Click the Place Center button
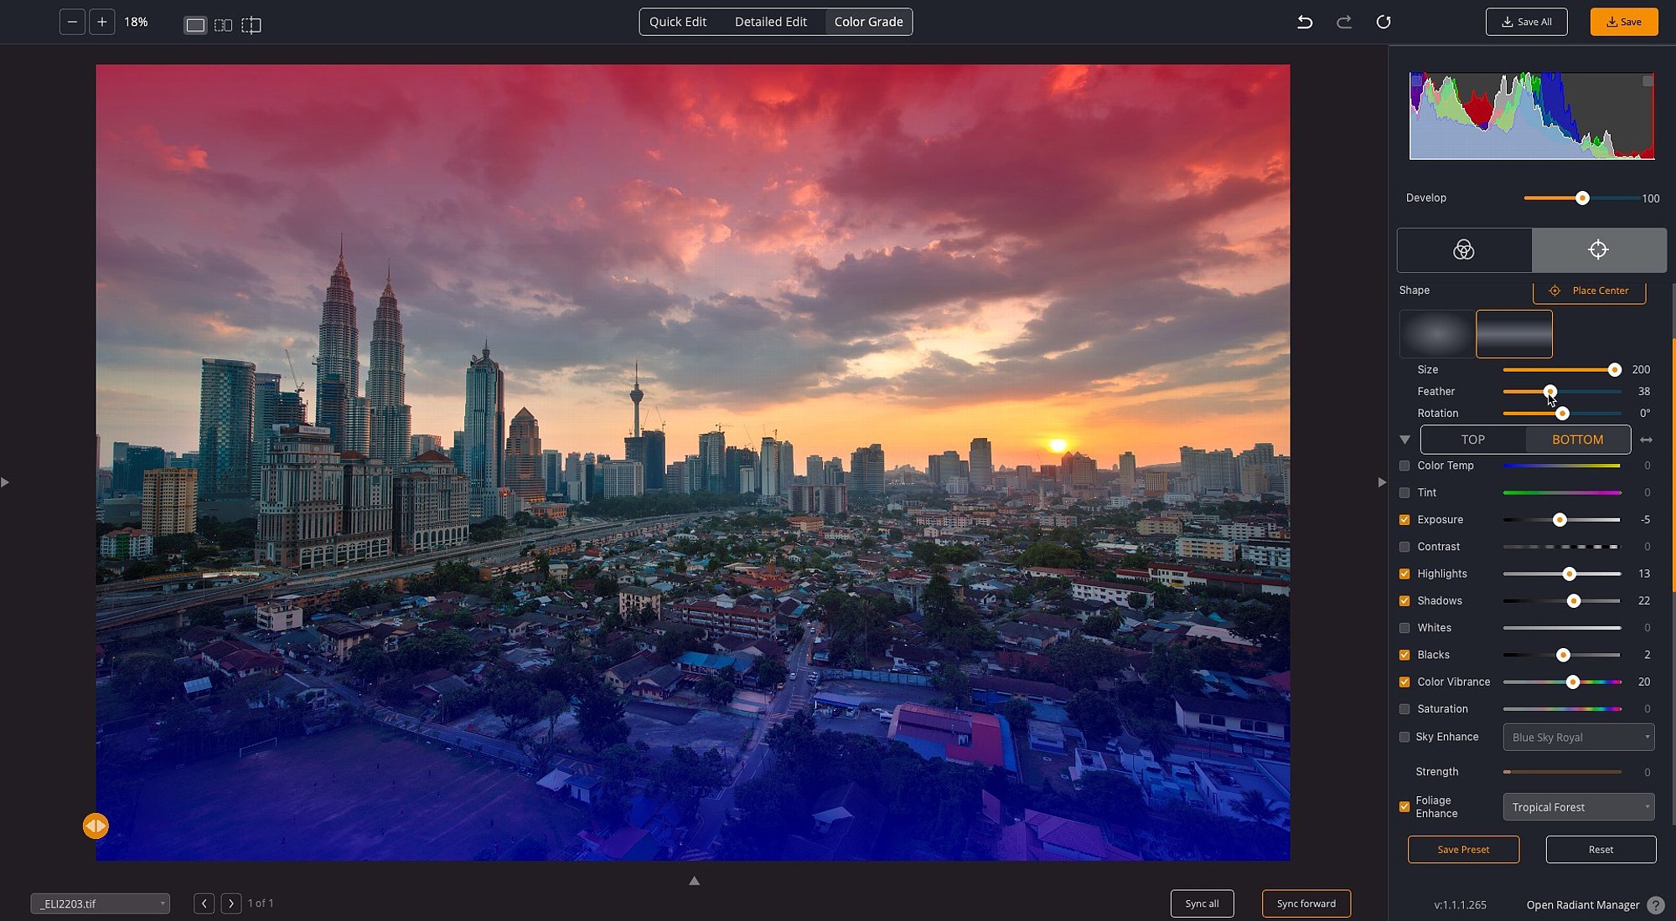1676x921 pixels. (1590, 291)
